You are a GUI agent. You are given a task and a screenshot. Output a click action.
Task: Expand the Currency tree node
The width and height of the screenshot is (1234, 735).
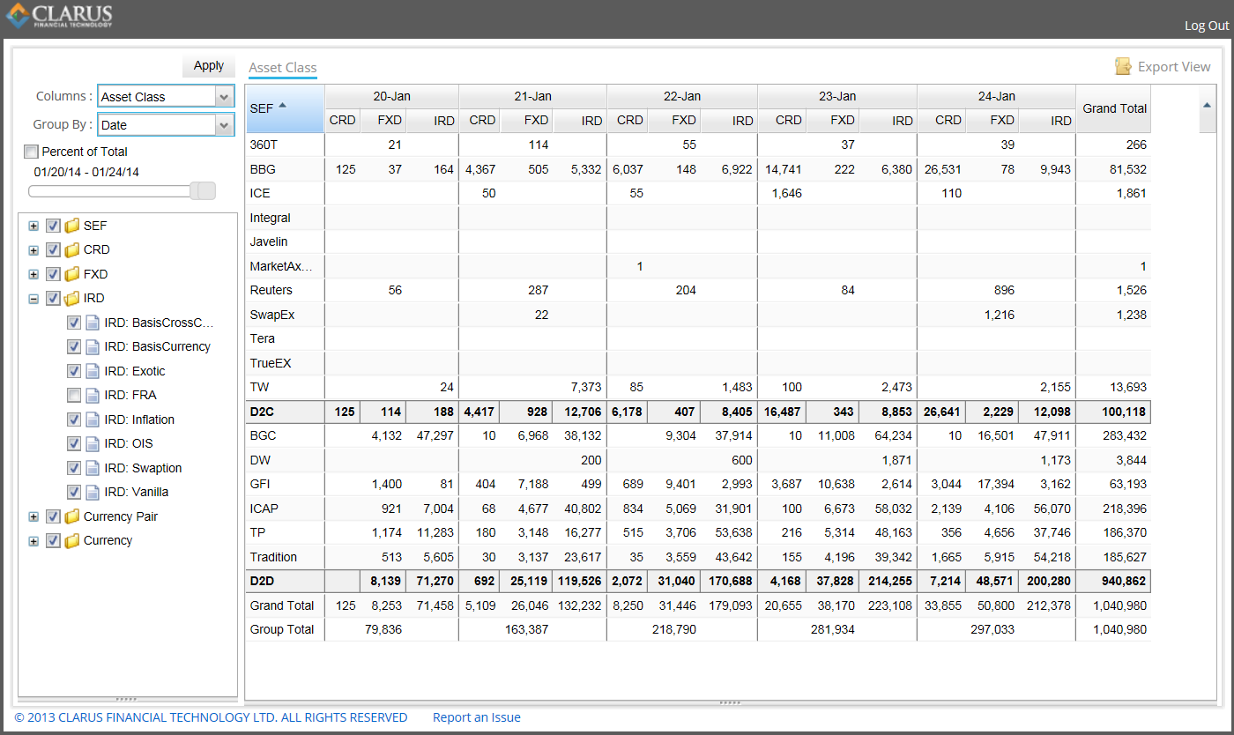(x=33, y=540)
